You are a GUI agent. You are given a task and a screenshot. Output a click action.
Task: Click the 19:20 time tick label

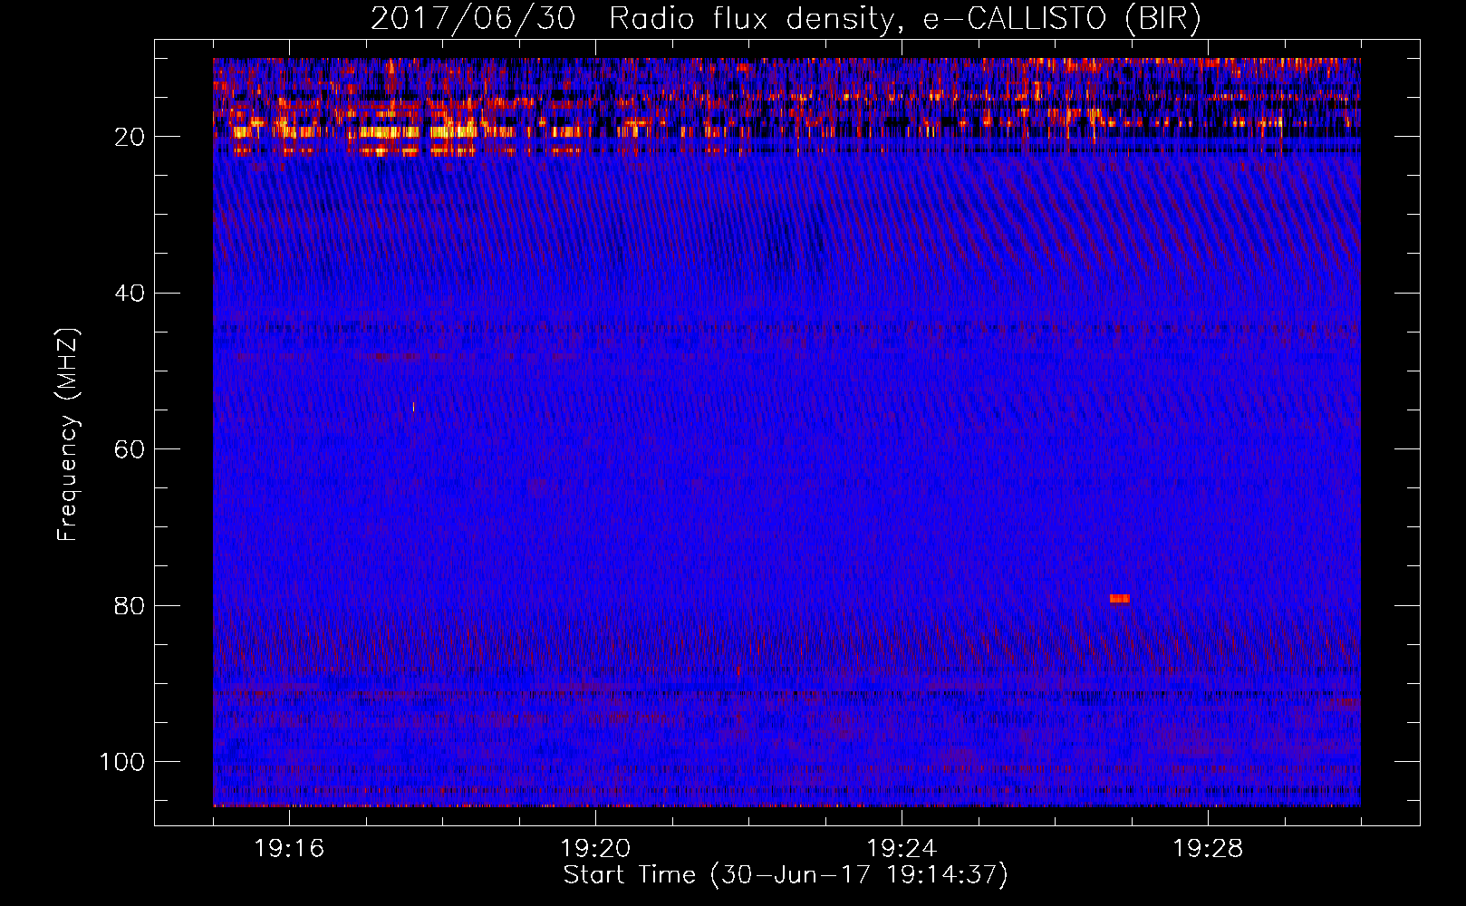coord(595,849)
